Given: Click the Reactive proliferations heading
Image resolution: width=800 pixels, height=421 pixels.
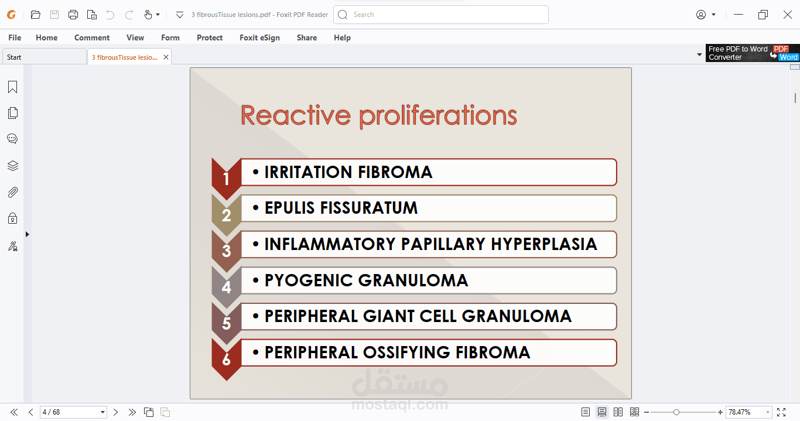Looking at the screenshot, I should [x=379, y=115].
